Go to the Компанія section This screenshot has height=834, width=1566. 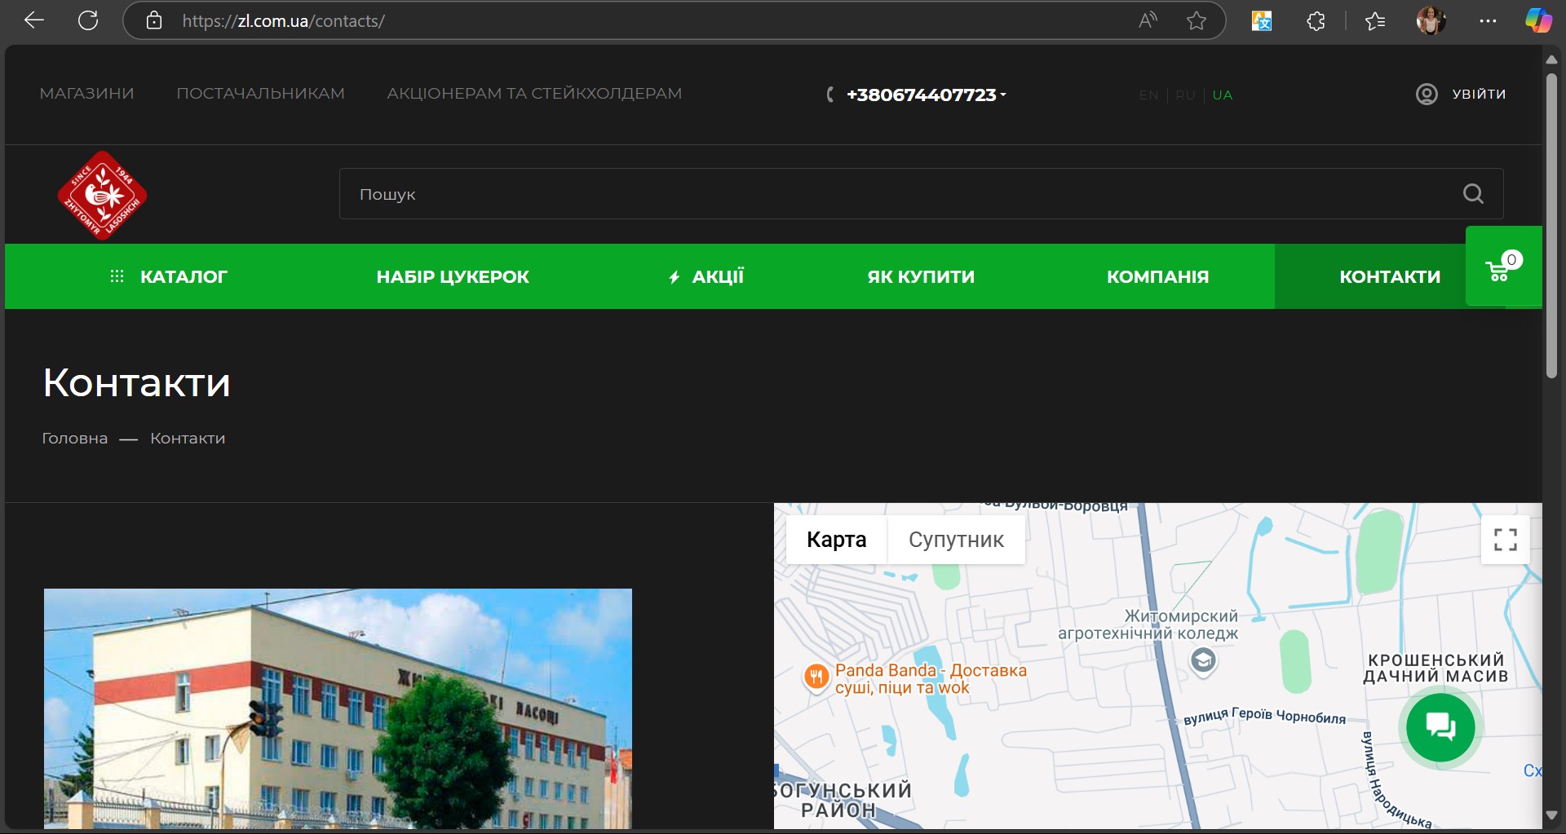point(1157,277)
